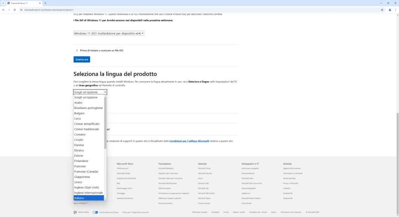The width and height of the screenshot is (399, 217).
Task: Open the Windows 11 ISO edition dropdown
Action: 109,34
